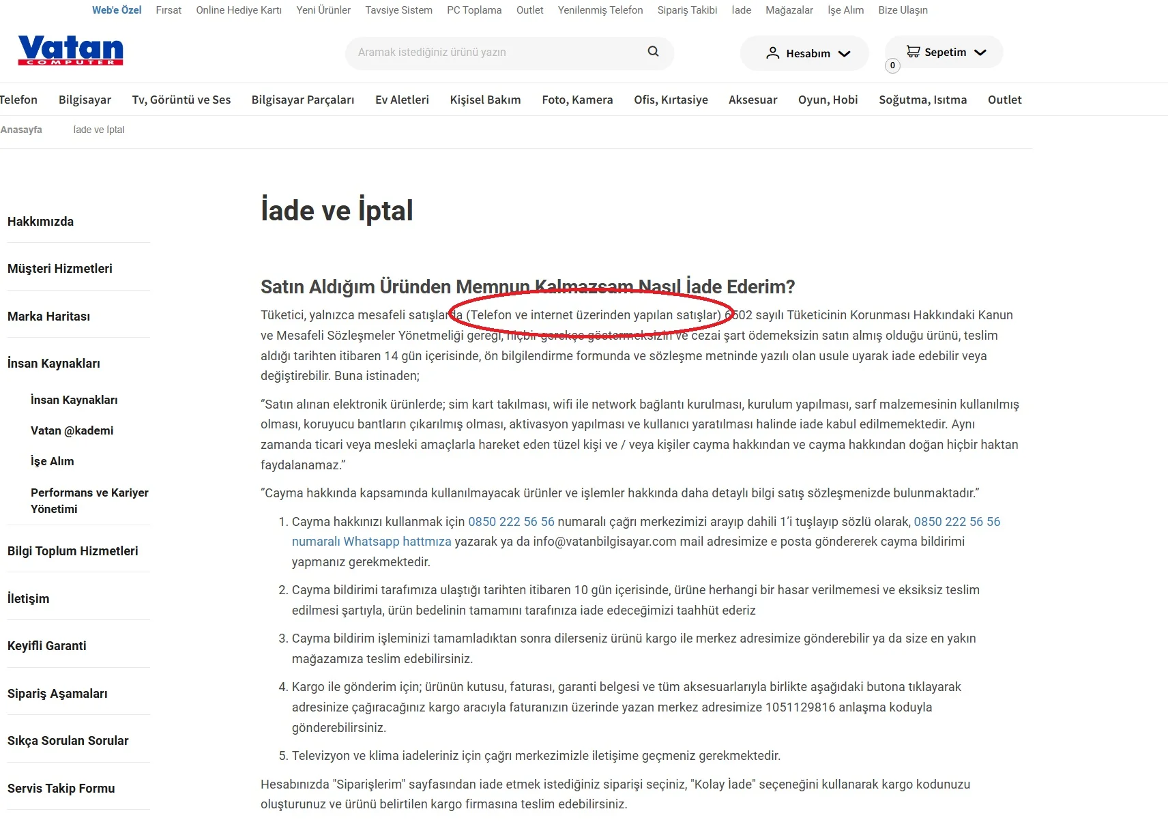This screenshot has width=1168, height=822.
Task: Open Vatan @kademi sidebar item
Action: (x=72, y=430)
